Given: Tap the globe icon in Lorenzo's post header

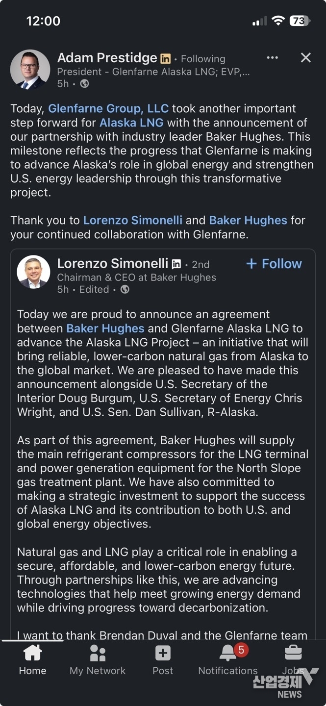Looking at the screenshot, I should click(x=125, y=289).
